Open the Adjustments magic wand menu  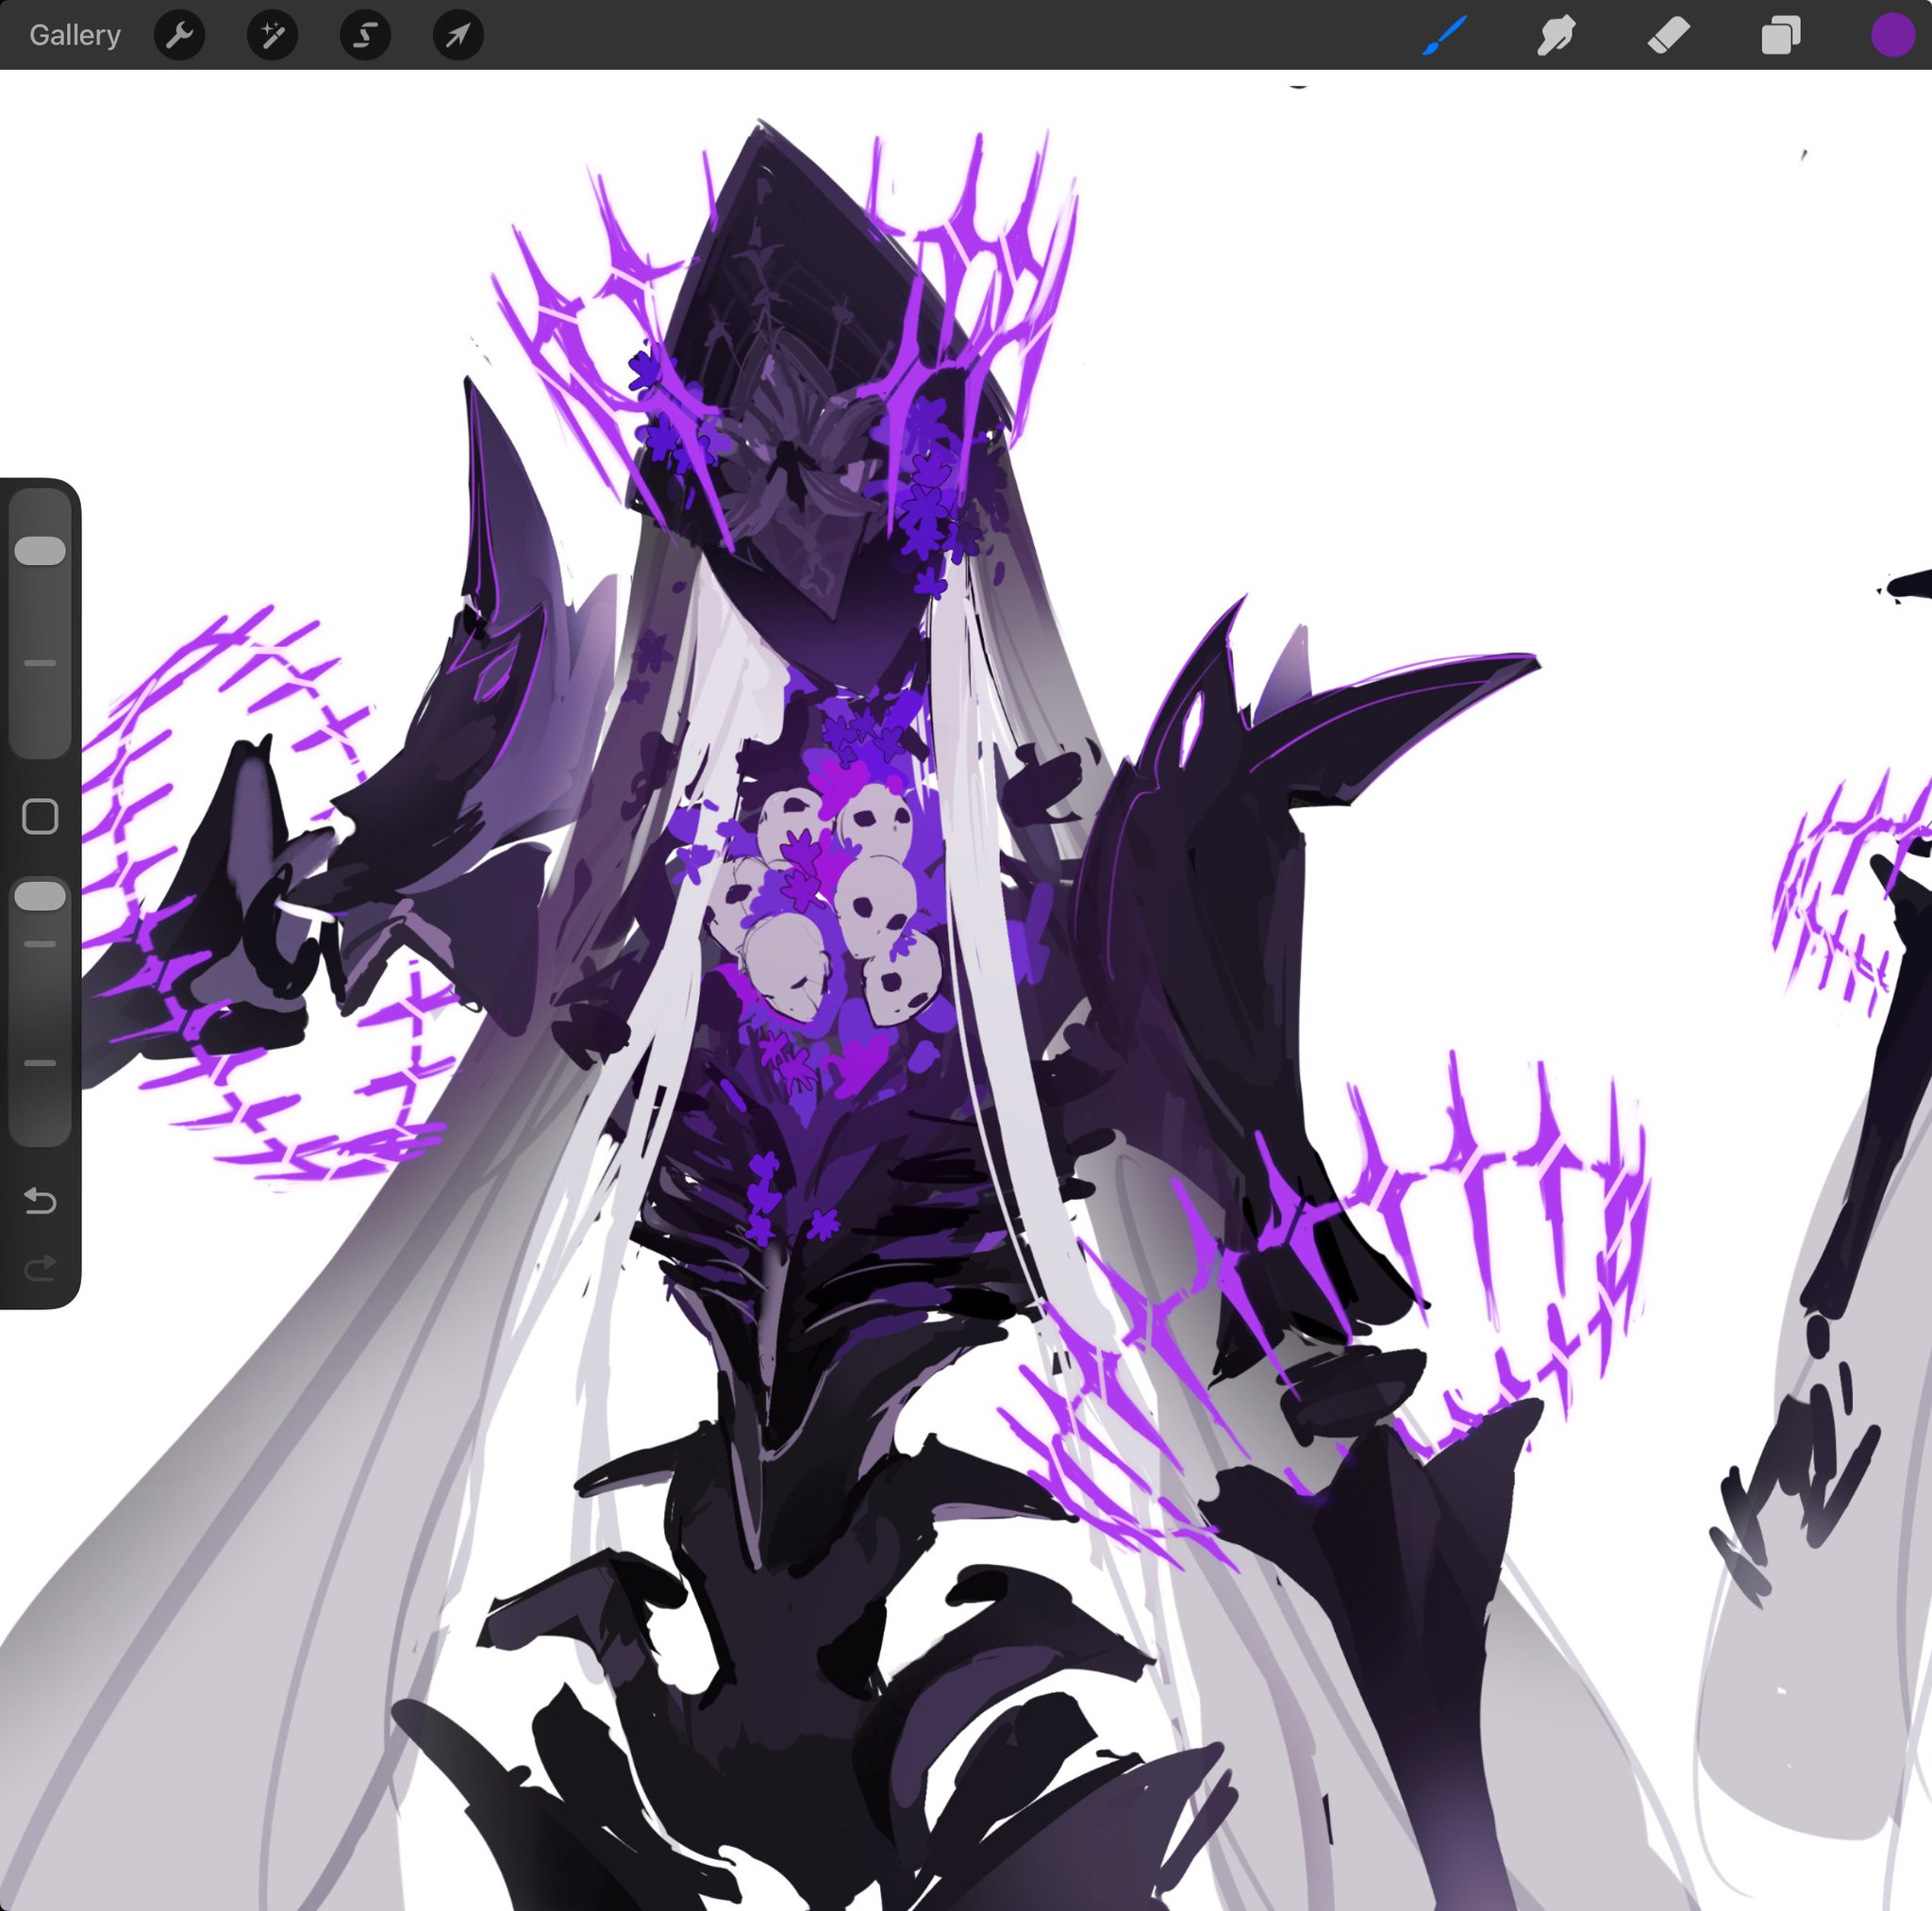[x=272, y=35]
